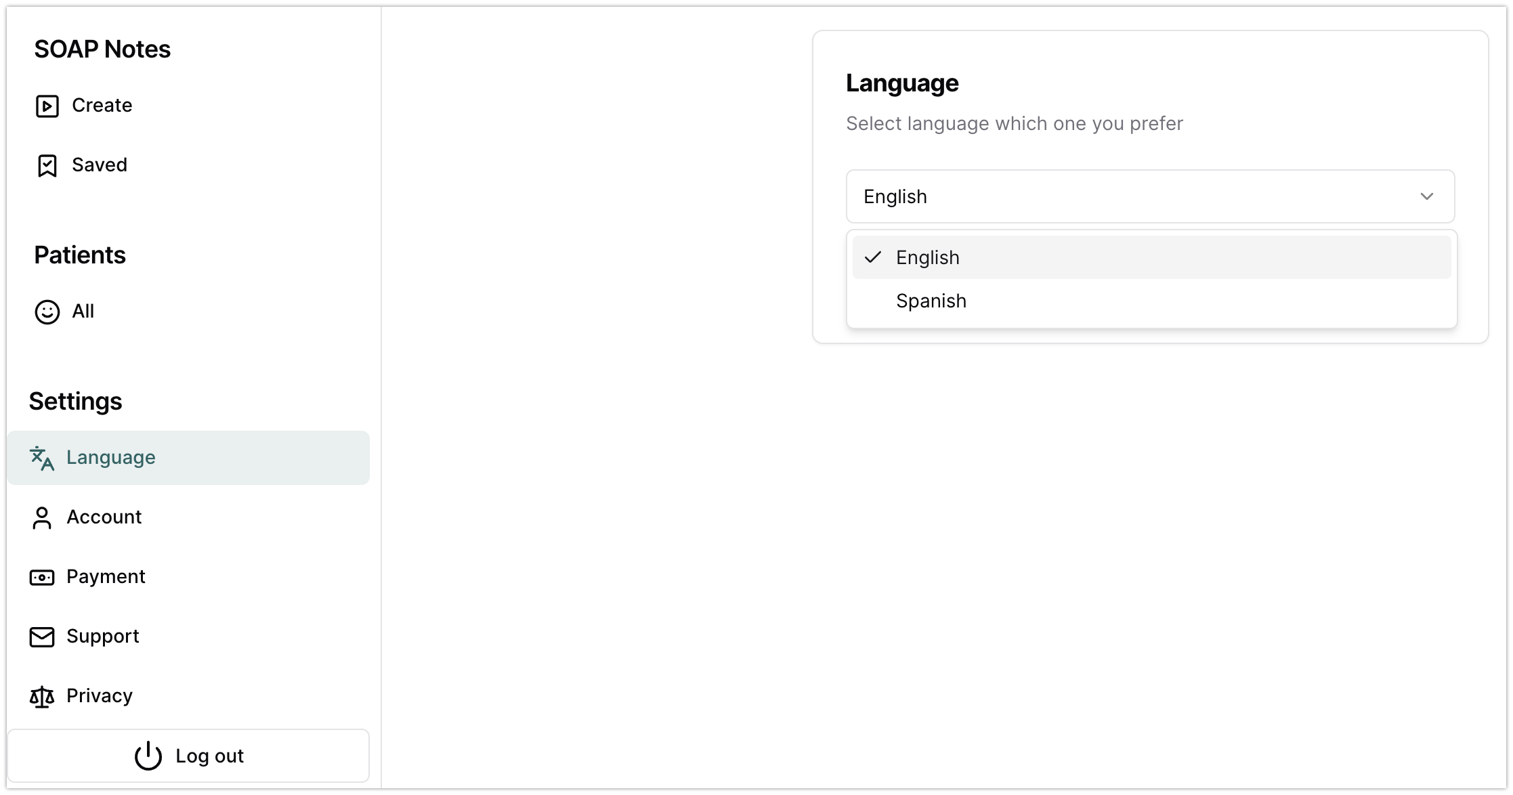This screenshot has height=795, width=1513.
Task: Open the Saved notes section
Action: [x=99, y=165]
